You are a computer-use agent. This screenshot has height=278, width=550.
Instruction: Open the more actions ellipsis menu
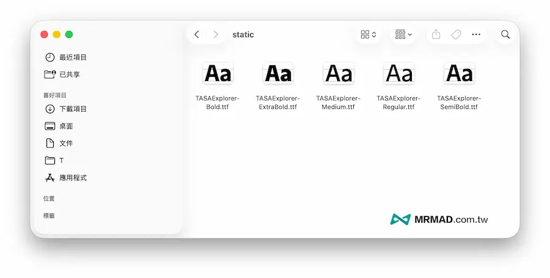tap(476, 34)
